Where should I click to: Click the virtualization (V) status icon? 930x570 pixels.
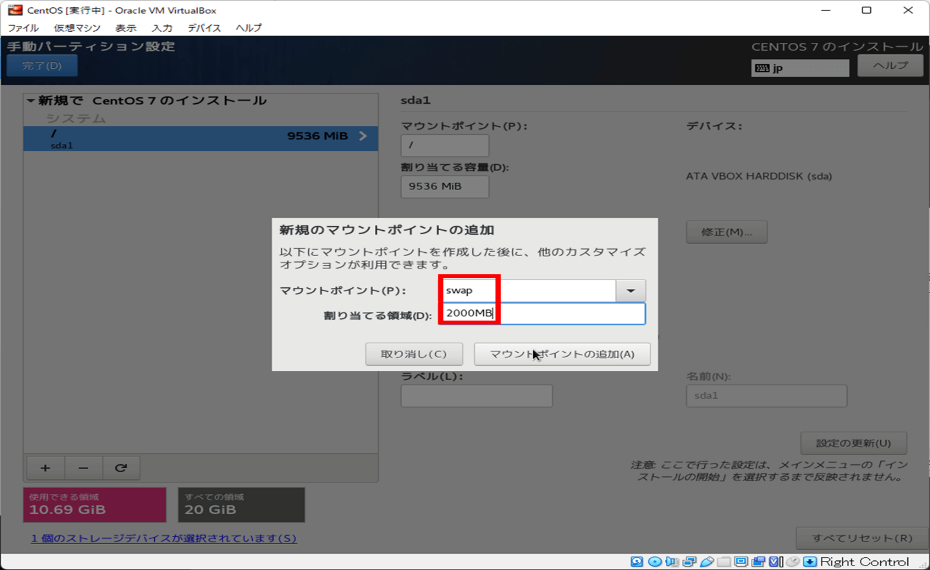point(776,562)
